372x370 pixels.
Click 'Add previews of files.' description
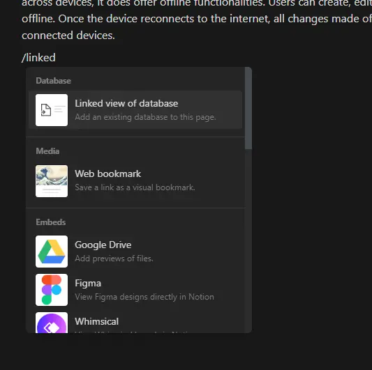pyautogui.click(x=114, y=259)
